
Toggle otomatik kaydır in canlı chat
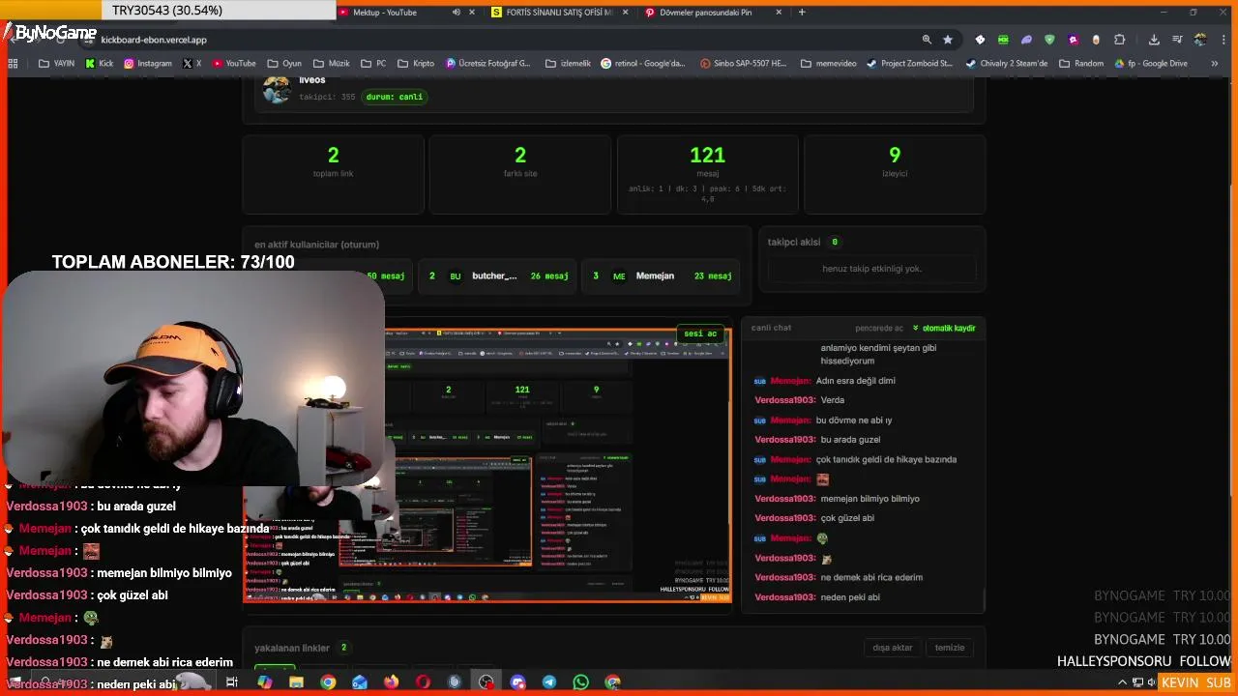[944, 328]
